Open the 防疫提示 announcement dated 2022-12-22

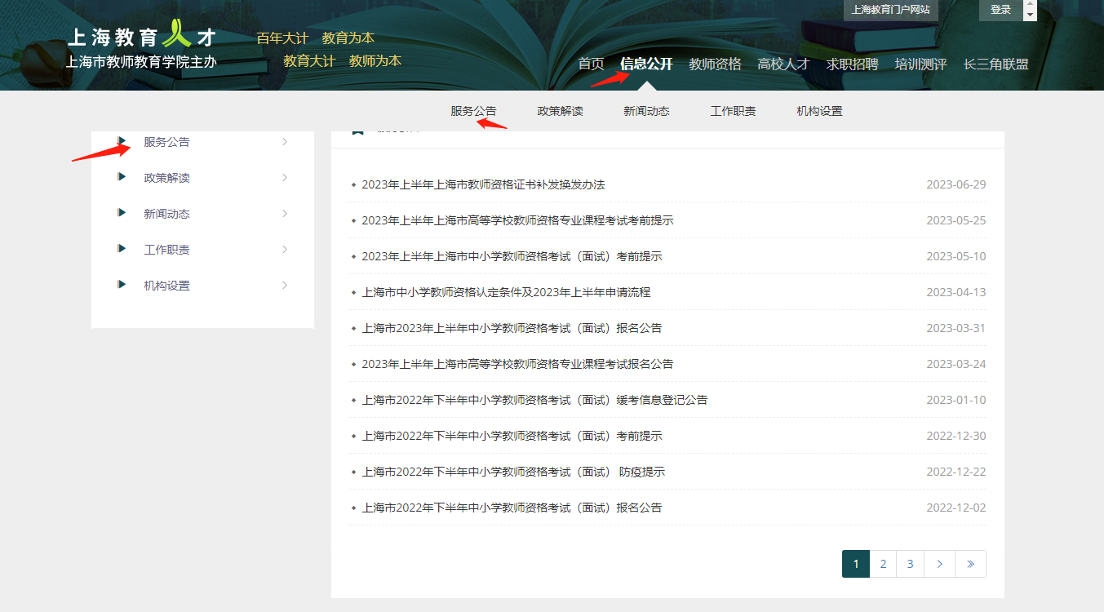[513, 472]
